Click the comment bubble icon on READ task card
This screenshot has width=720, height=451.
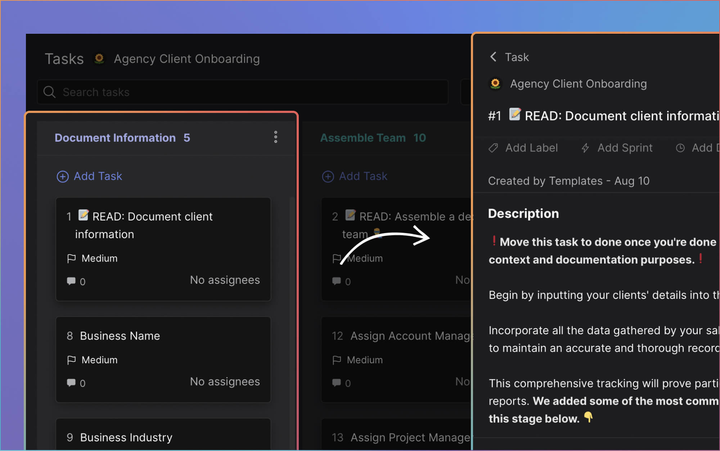pos(71,281)
